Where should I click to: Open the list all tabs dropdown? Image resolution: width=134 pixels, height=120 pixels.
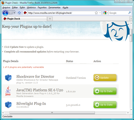131,19
